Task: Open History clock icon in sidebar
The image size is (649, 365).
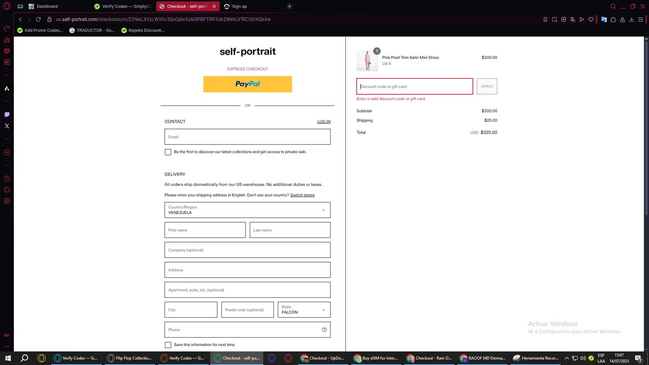Action: tap(7, 179)
